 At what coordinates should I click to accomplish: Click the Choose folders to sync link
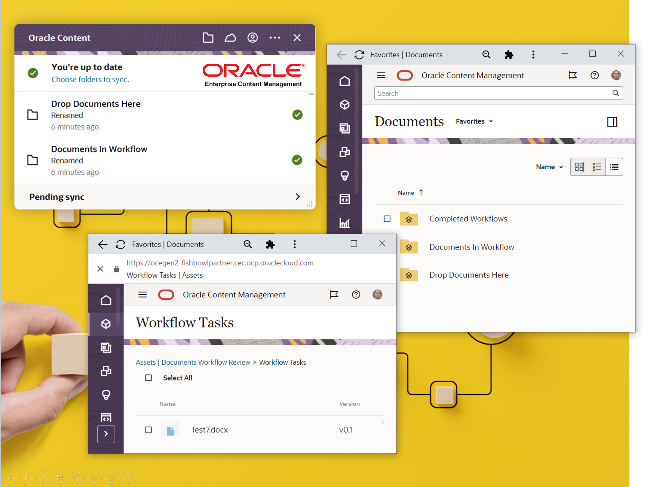point(90,79)
